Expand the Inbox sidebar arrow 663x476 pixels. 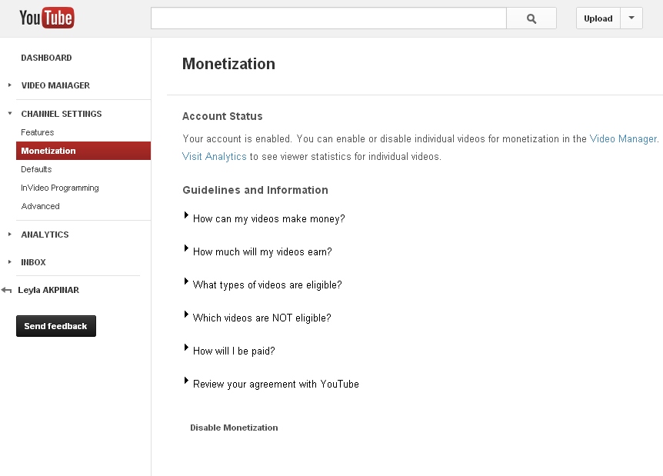[x=10, y=262]
